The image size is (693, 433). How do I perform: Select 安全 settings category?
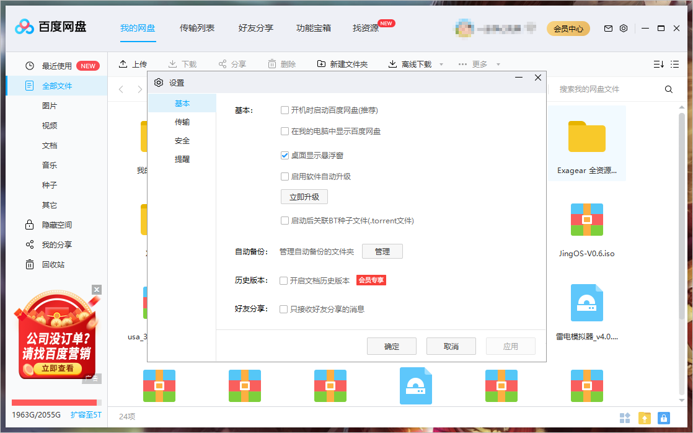point(182,141)
